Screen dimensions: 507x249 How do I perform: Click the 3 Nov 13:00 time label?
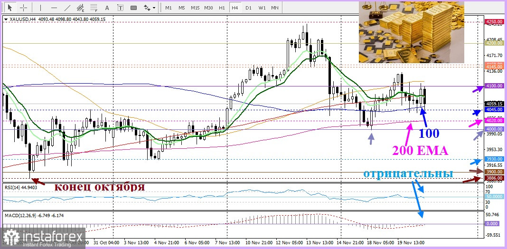click(x=137, y=242)
